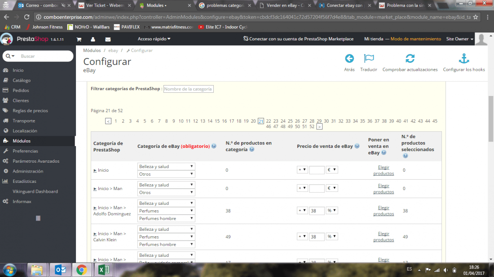Click the Windows Start button
Image resolution: width=494 pixels, height=277 pixels.
pos(10,270)
